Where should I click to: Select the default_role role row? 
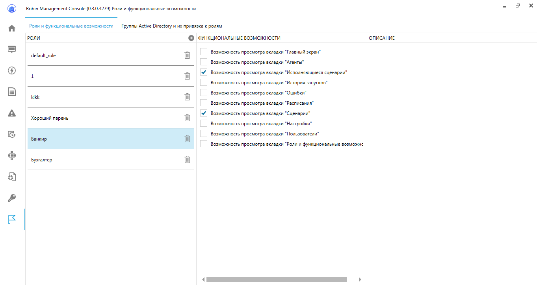pos(111,55)
